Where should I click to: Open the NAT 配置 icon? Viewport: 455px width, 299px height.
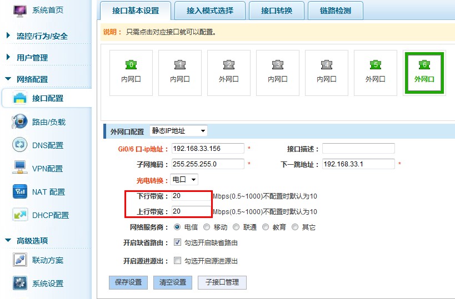pos(20,191)
